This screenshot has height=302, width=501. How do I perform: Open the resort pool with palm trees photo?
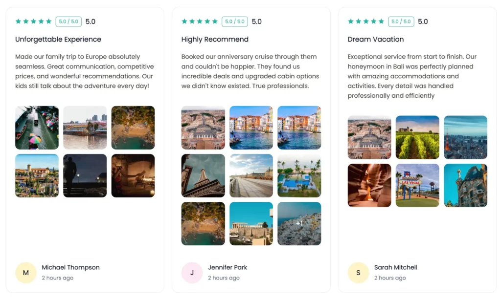[x=299, y=175]
